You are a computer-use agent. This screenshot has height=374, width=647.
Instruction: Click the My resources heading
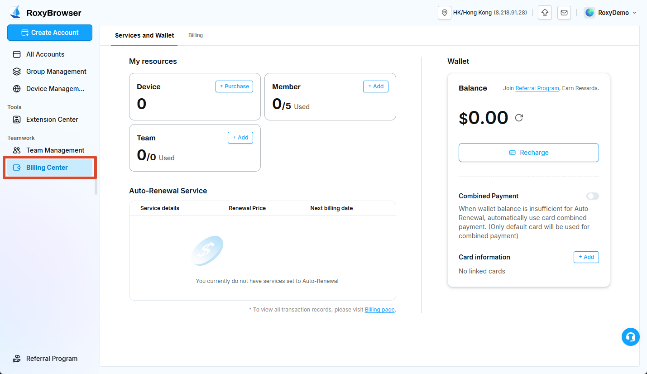[153, 61]
